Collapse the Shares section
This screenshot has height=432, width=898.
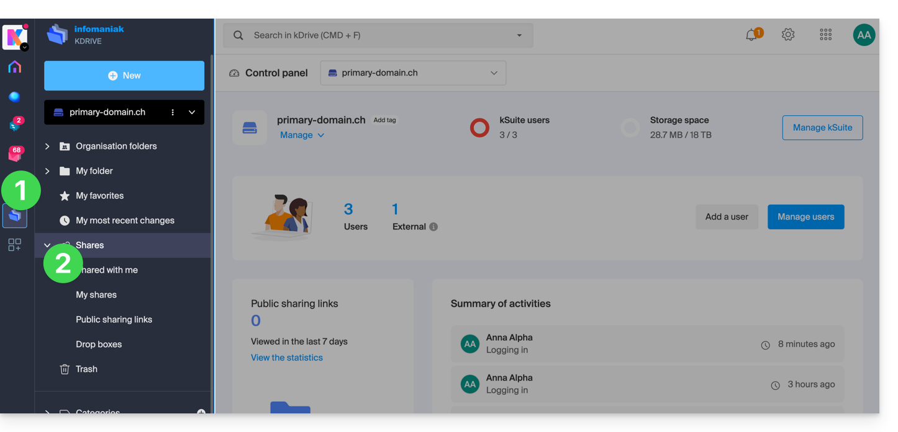pos(47,245)
